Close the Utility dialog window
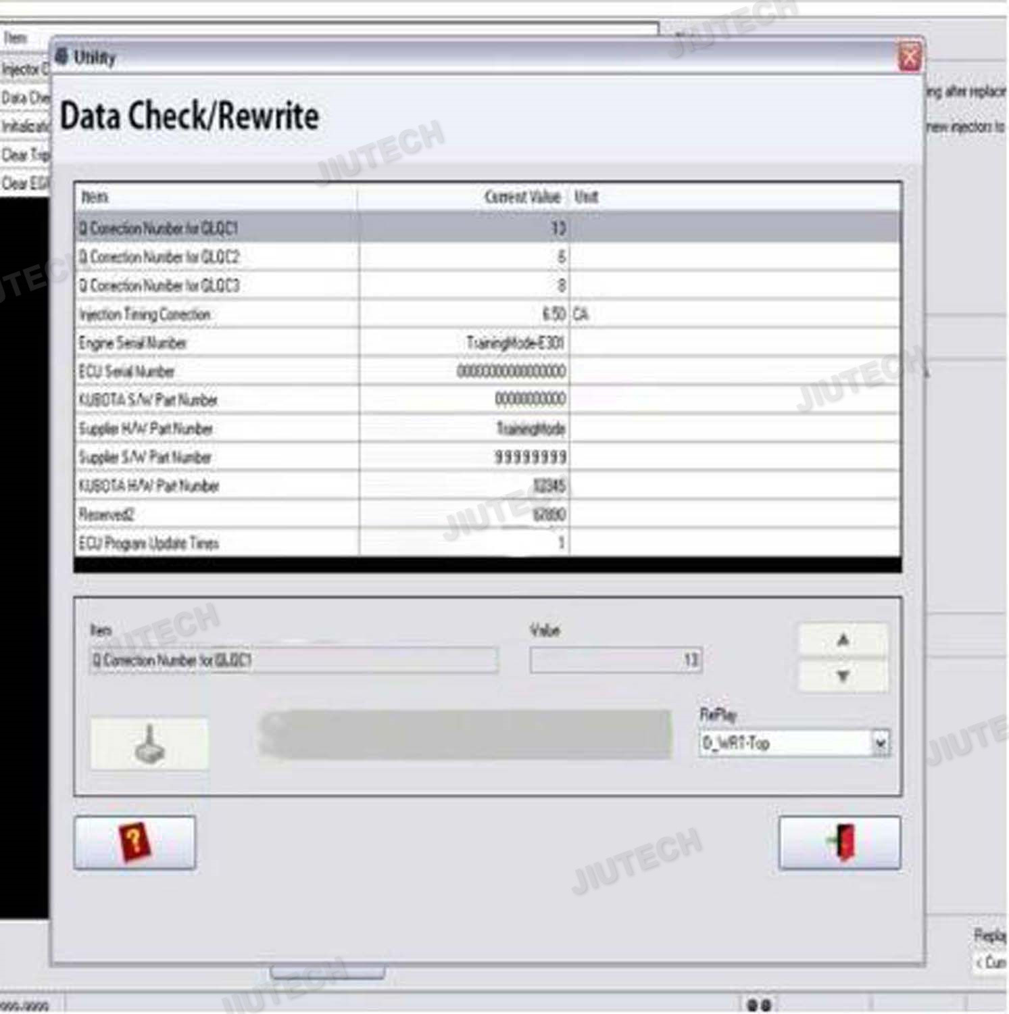1009x1014 pixels. click(910, 57)
